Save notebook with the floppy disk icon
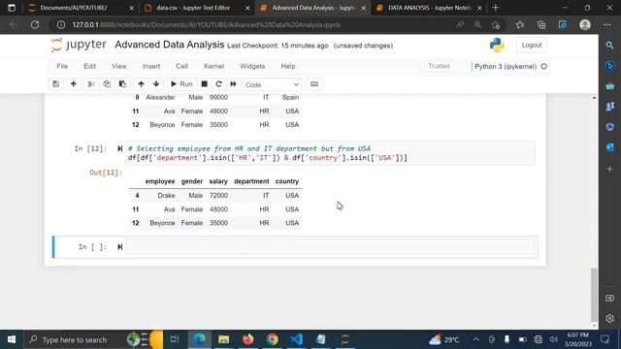 pyautogui.click(x=56, y=84)
